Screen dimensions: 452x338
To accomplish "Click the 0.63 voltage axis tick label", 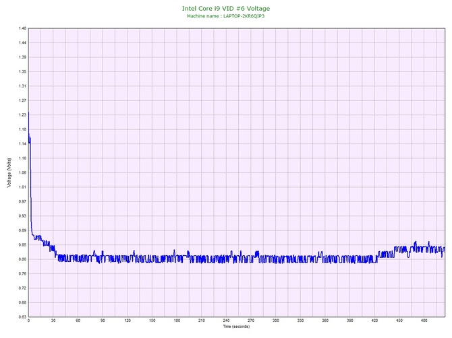I will 22,317.
